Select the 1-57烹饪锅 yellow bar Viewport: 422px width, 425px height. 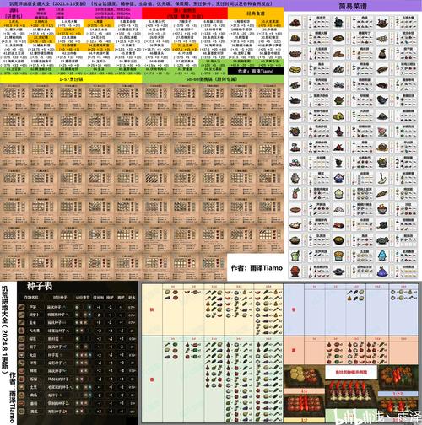pyautogui.click(x=71, y=79)
